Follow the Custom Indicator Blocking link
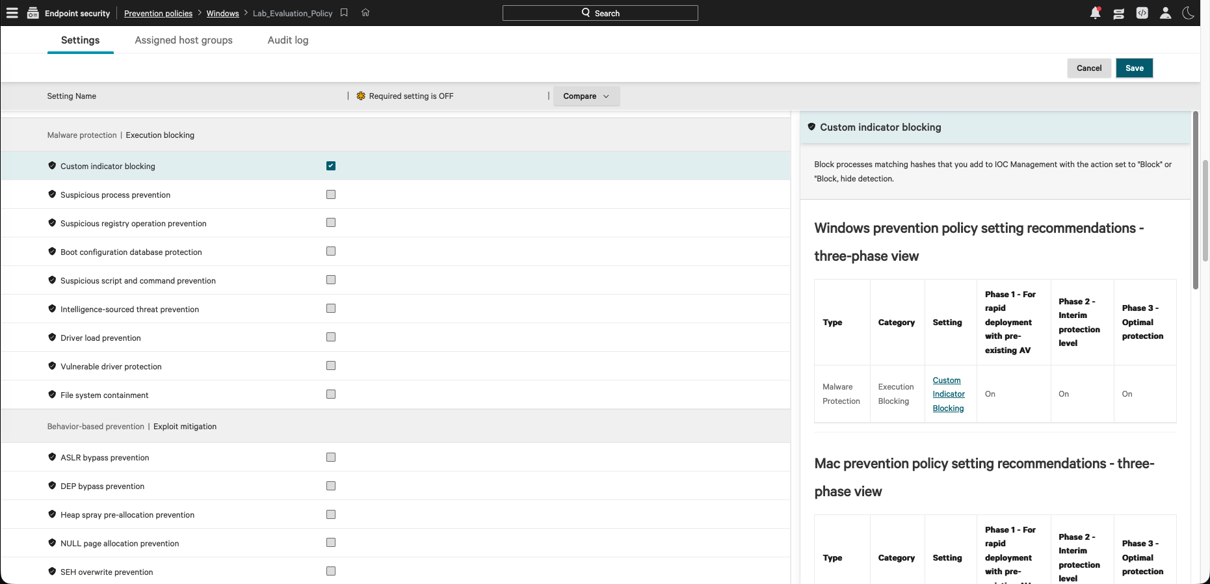1210x584 pixels. 949,394
